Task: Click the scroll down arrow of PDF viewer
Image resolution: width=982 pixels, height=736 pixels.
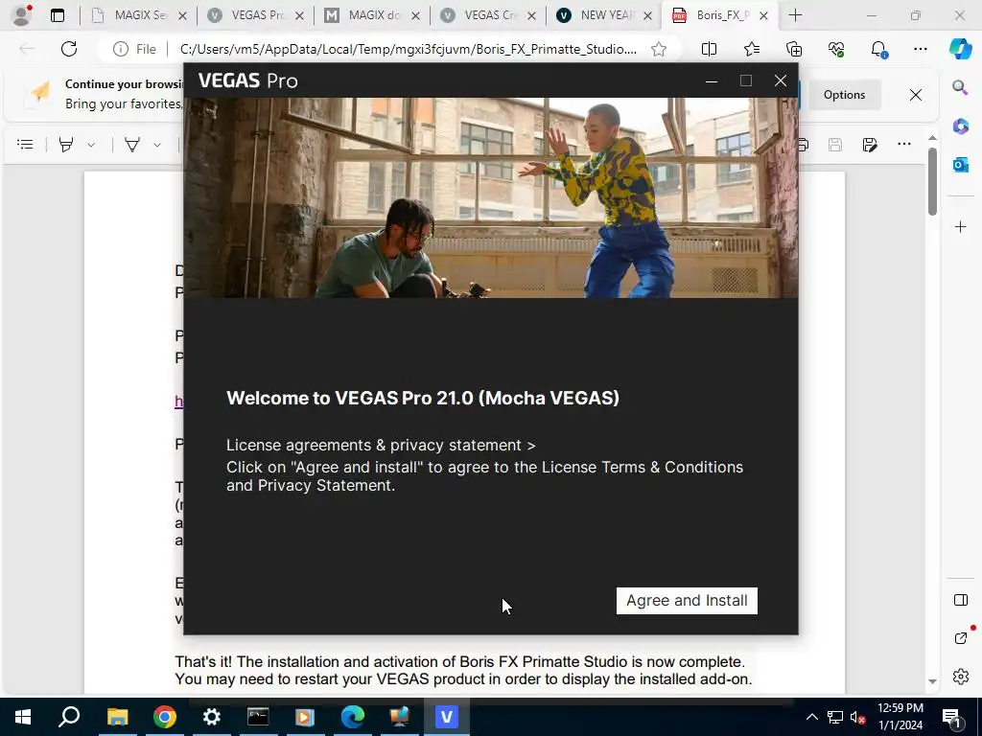Action: [932, 681]
